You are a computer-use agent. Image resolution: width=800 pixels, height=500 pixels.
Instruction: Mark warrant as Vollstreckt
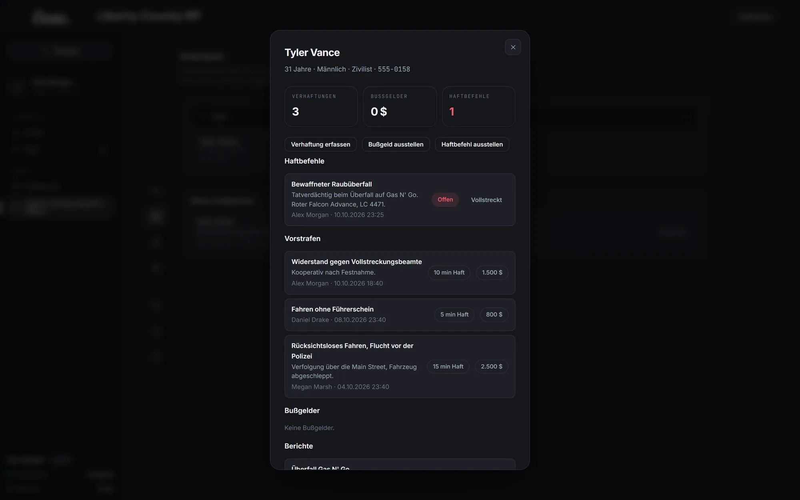pyautogui.click(x=486, y=200)
